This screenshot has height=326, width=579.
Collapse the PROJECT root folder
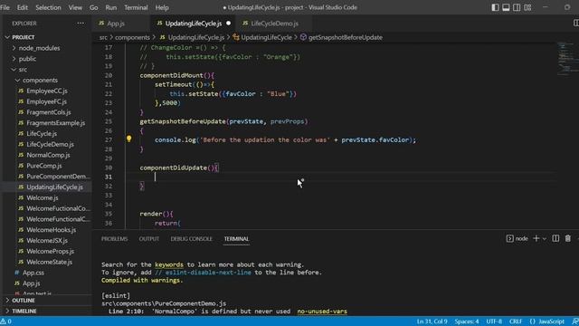23,37
